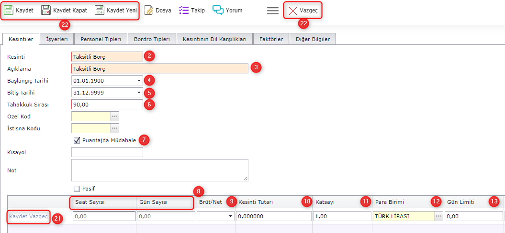Open the Brüt/Net dropdown in grid

coord(231,216)
